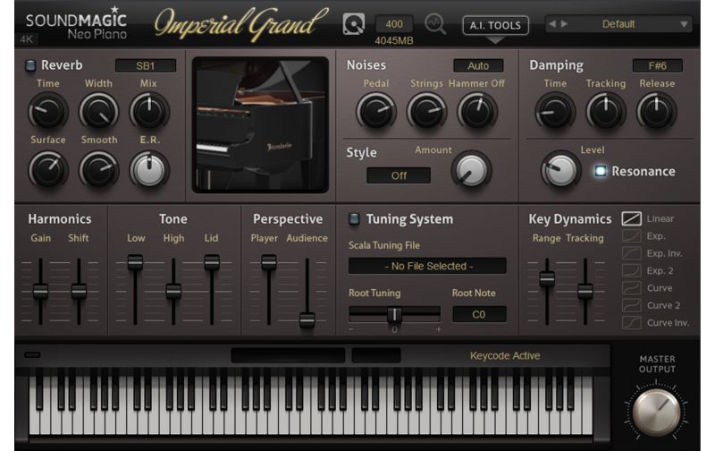This screenshot has width=715, height=451.
Task: Click the Noises Pedal knob
Action: pyautogui.click(x=375, y=111)
